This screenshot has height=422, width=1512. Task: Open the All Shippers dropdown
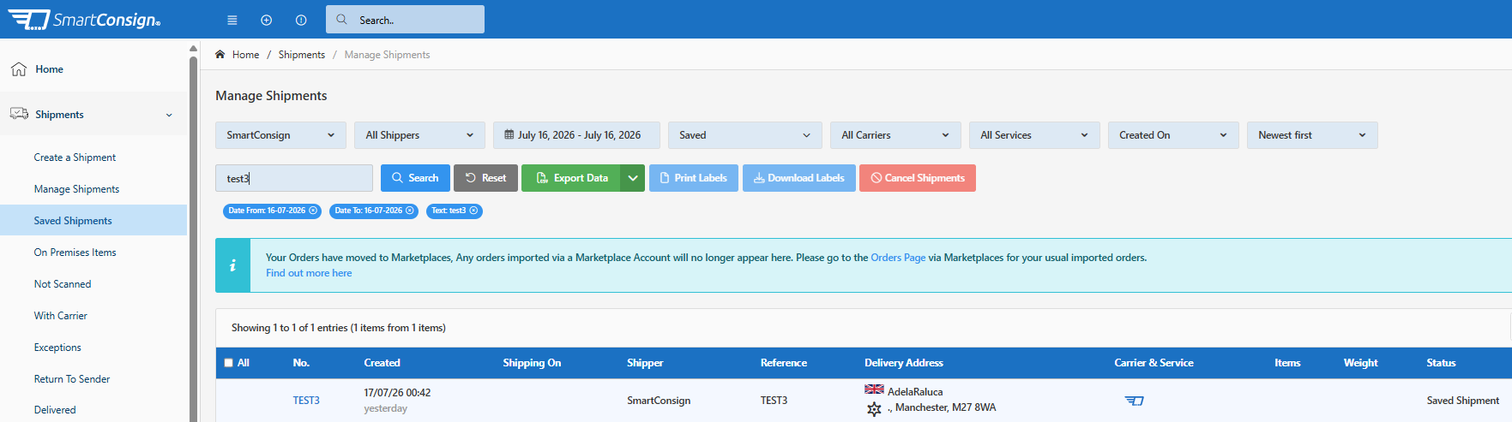tap(419, 135)
